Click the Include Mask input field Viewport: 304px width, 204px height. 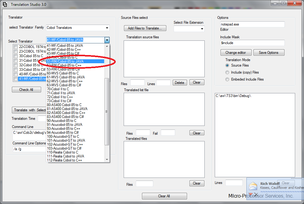coord(253,43)
